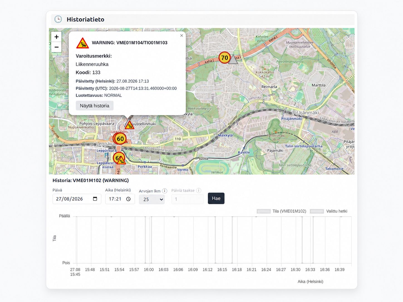Open the calendar picker in the Päivä field
The height and width of the screenshot is (302, 403).
point(95,199)
